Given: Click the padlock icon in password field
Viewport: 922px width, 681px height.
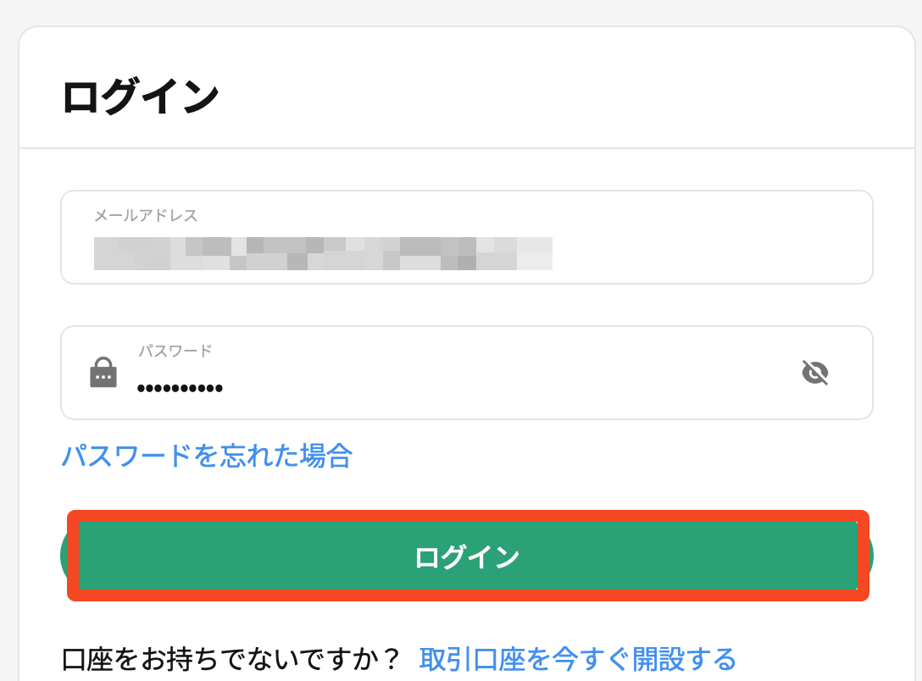Looking at the screenshot, I should pyautogui.click(x=103, y=373).
